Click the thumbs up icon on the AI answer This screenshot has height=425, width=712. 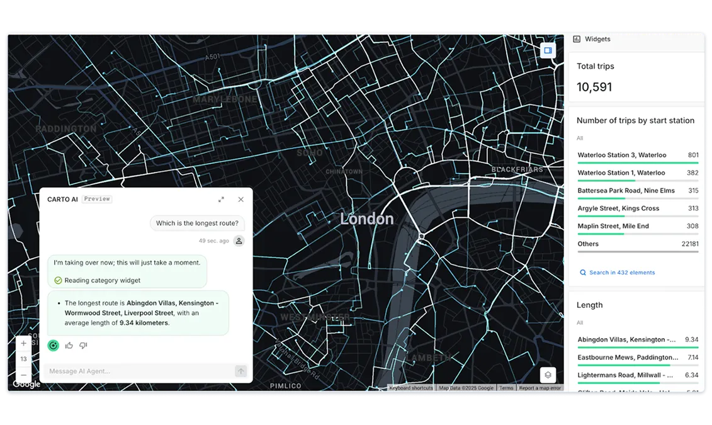click(x=70, y=345)
